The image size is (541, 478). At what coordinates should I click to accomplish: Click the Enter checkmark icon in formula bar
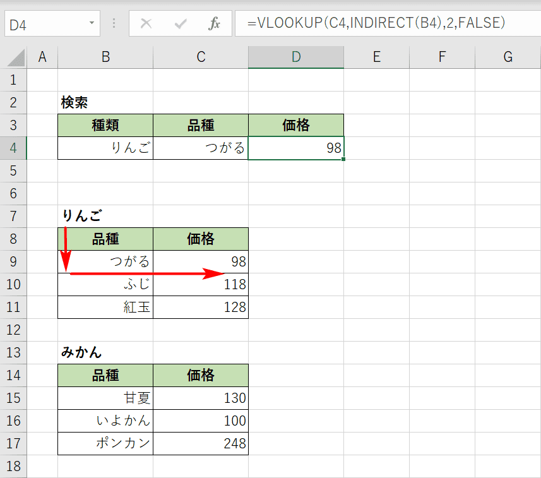click(181, 23)
